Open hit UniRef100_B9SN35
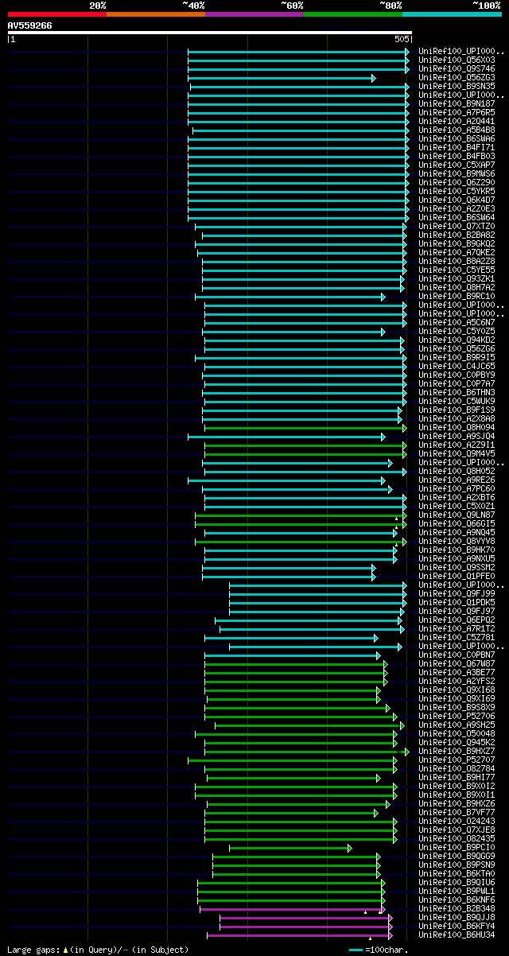The height and width of the screenshot is (956, 509). point(457,86)
